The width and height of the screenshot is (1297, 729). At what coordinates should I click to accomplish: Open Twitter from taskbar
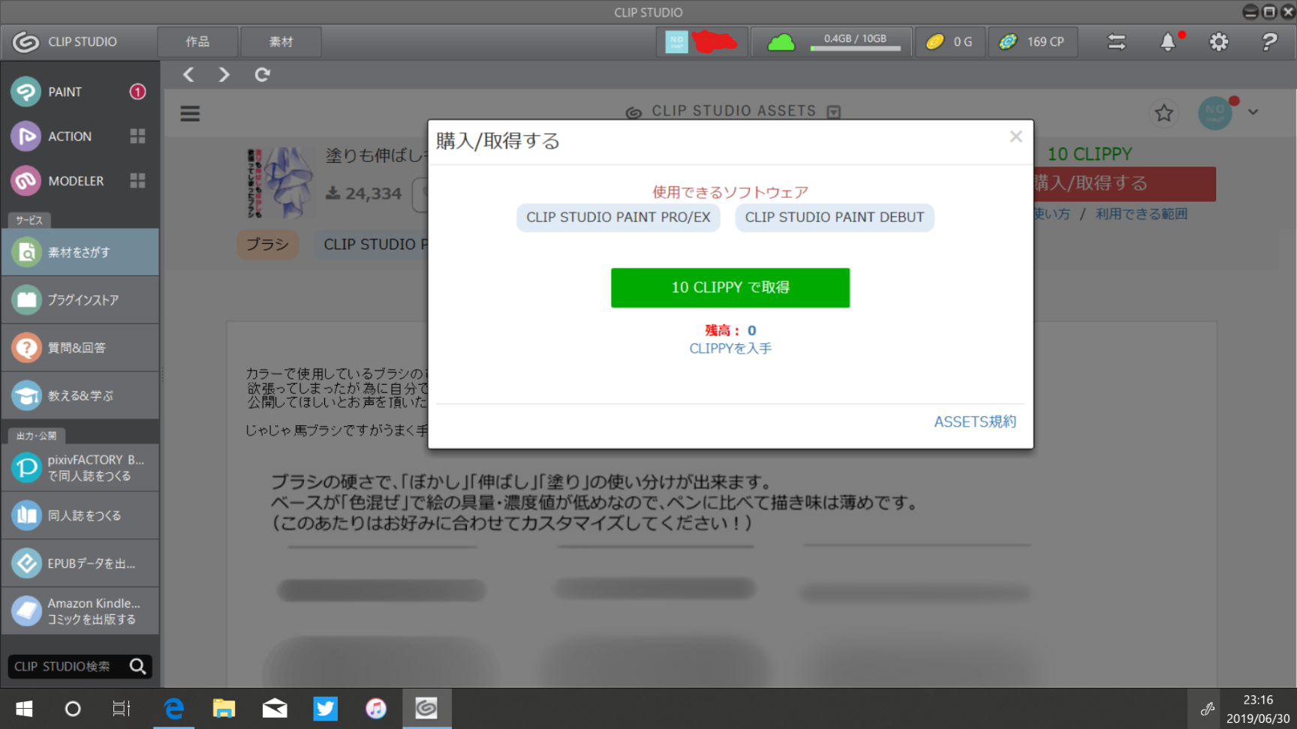(325, 709)
